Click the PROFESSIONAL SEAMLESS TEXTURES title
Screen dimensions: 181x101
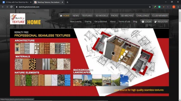pyautogui.click(x=42, y=36)
